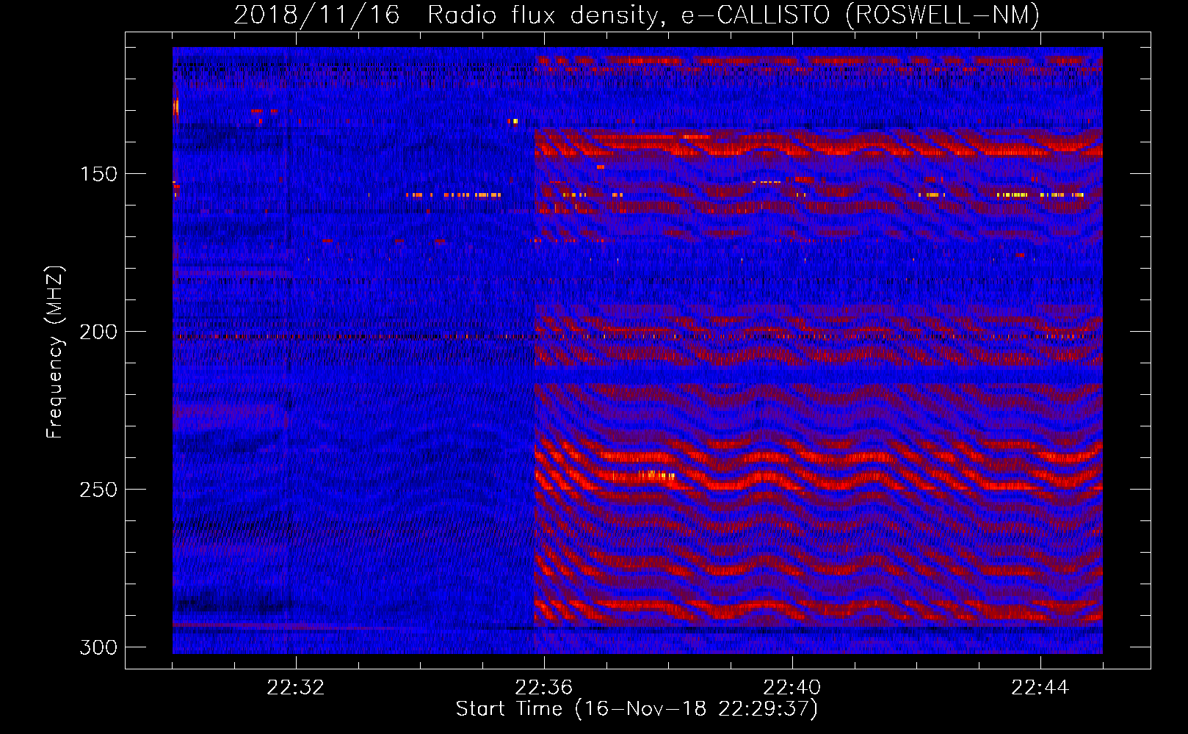Viewport: 1188px width, 734px height.
Task: Click the 22:44 time tick label
Action: (x=1040, y=688)
